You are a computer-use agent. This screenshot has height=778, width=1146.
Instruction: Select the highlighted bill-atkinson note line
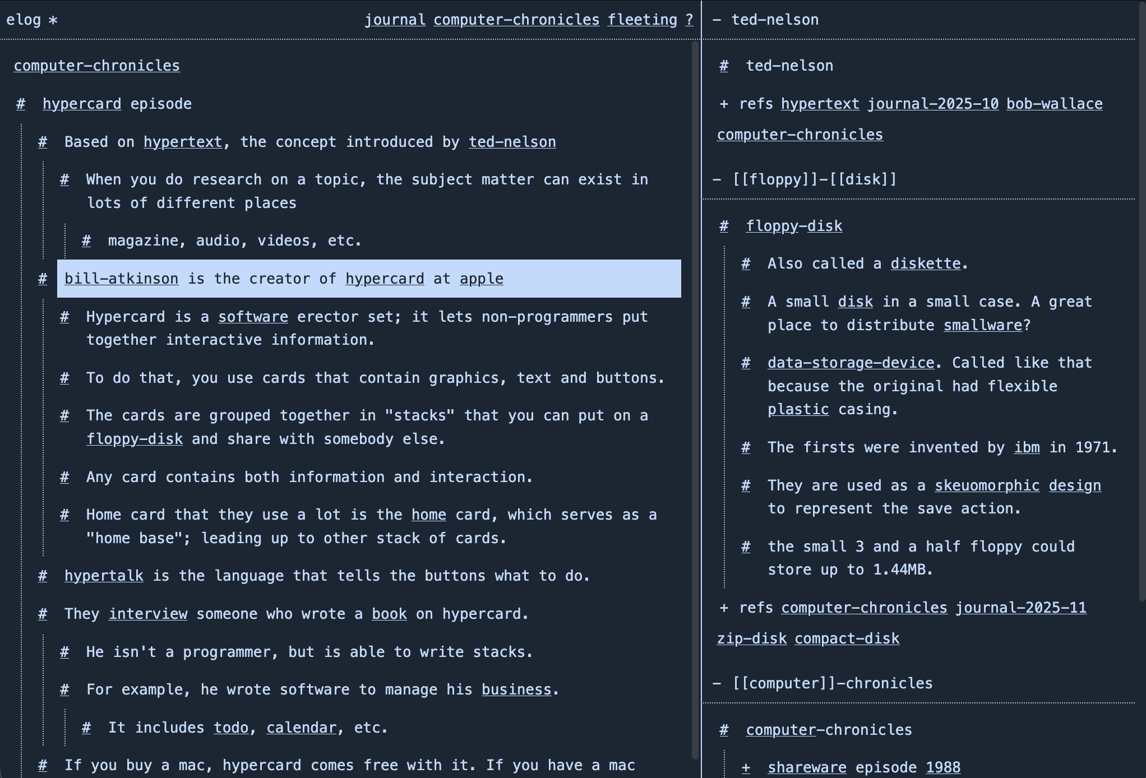(x=589, y=279)
